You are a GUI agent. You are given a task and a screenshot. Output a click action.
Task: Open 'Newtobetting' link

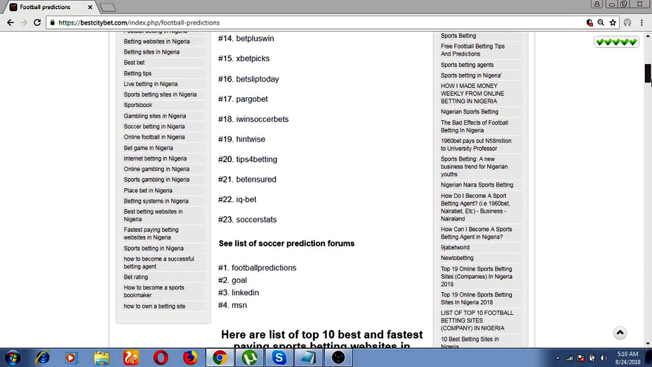tap(457, 258)
